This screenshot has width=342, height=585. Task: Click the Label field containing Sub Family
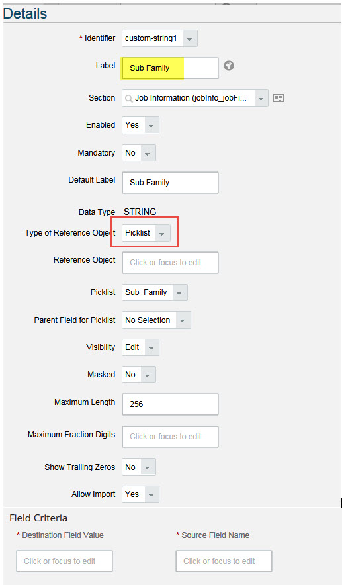(x=170, y=68)
